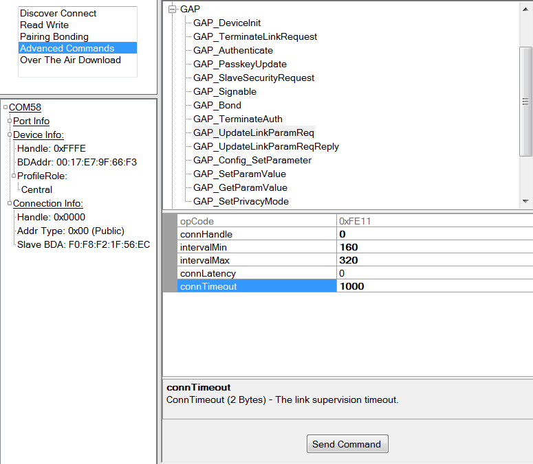Select Discover Connect in the list

[x=58, y=13]
